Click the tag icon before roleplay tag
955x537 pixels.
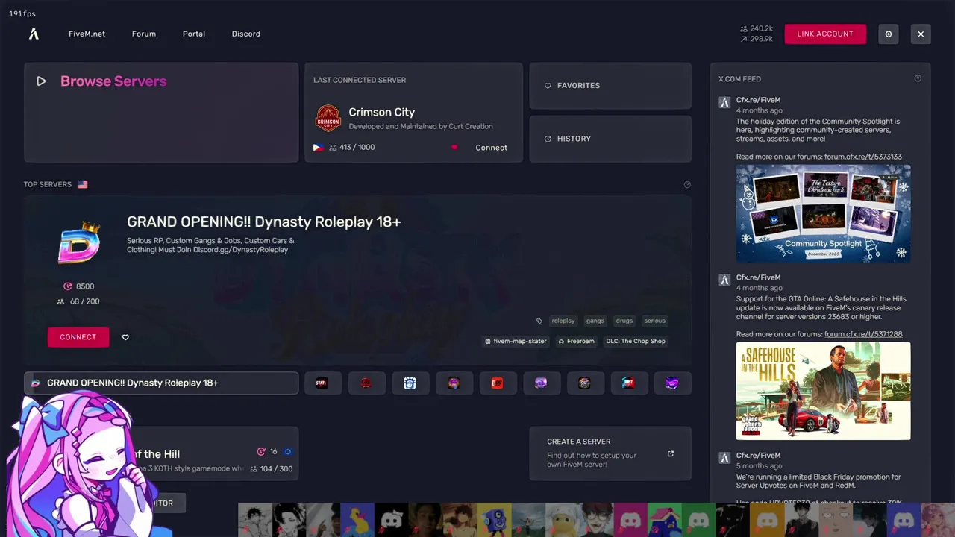tap(539, 321)
